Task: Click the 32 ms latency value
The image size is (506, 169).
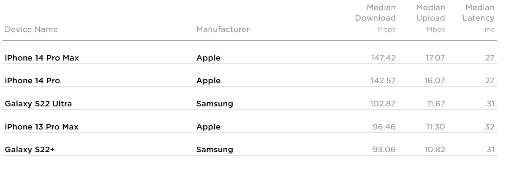Action: pos(490,127)
